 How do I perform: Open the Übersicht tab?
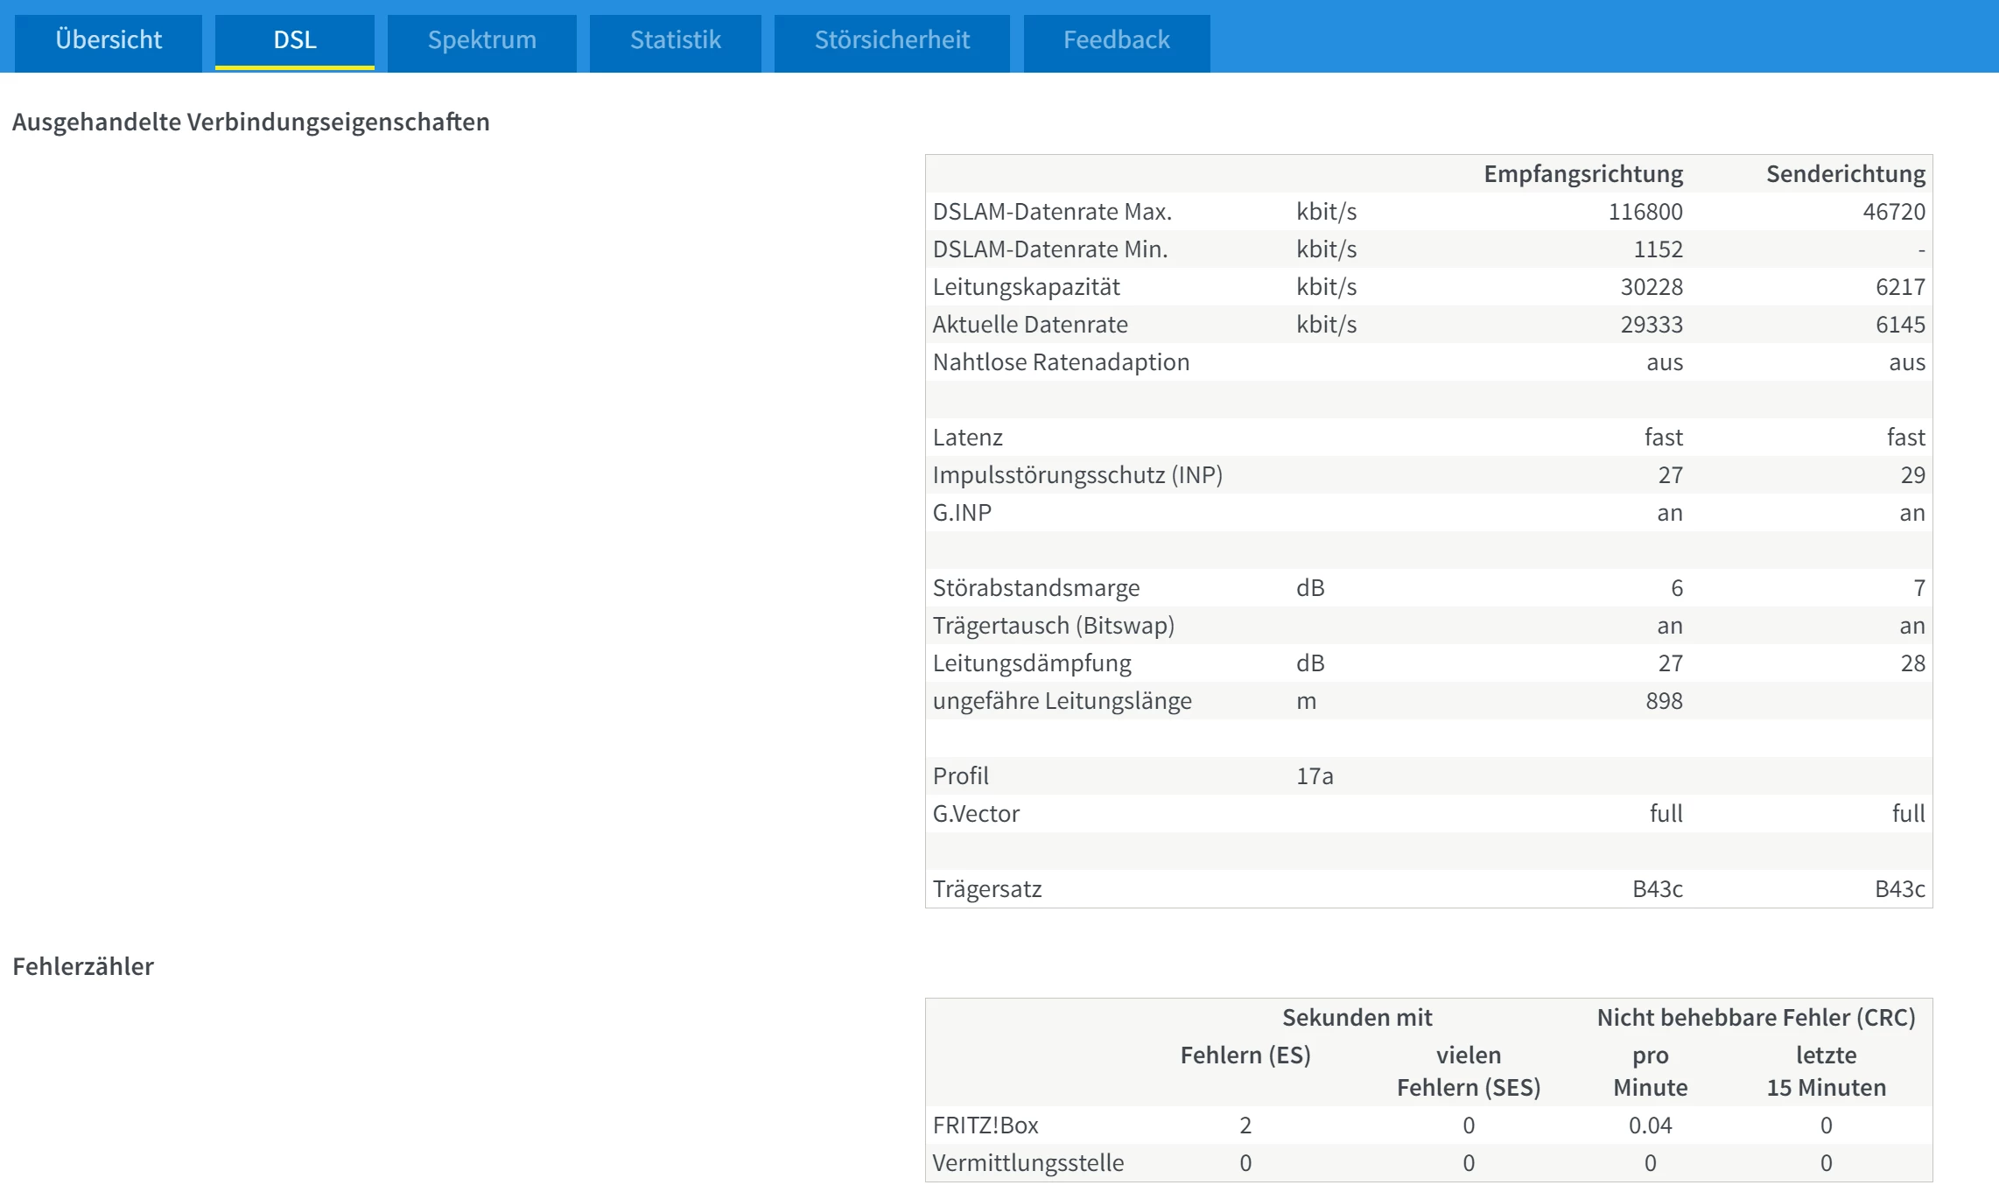pos(109,39)
